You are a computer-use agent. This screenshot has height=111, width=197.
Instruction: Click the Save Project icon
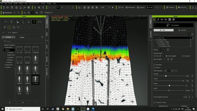pos(12,7)
